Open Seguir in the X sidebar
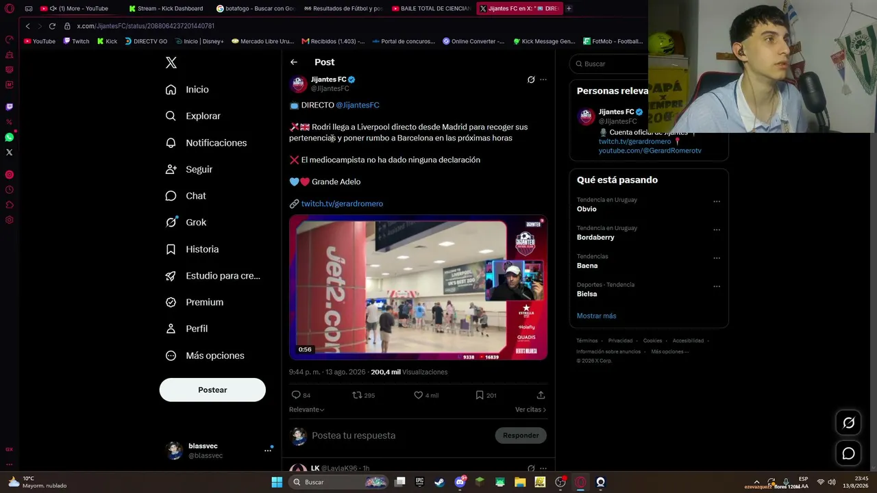The image size is (877, 493). pos(189,169)
